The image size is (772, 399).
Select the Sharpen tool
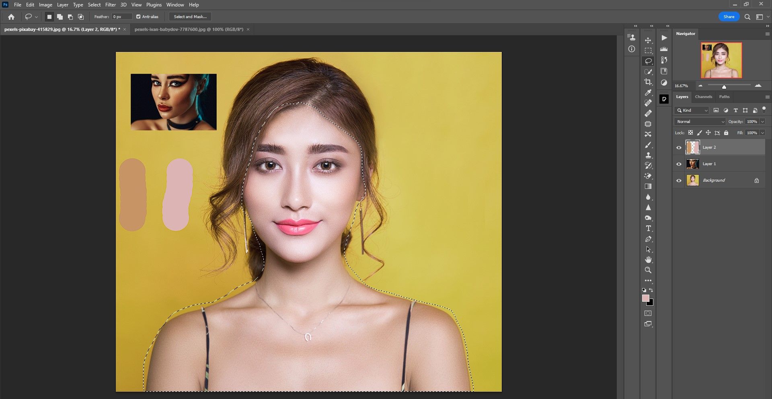coord(648,207)
